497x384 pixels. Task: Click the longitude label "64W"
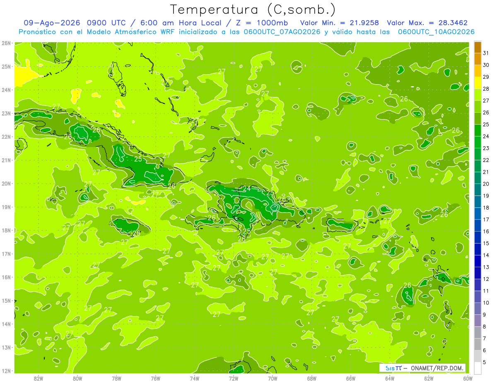[x=390, y=378]
